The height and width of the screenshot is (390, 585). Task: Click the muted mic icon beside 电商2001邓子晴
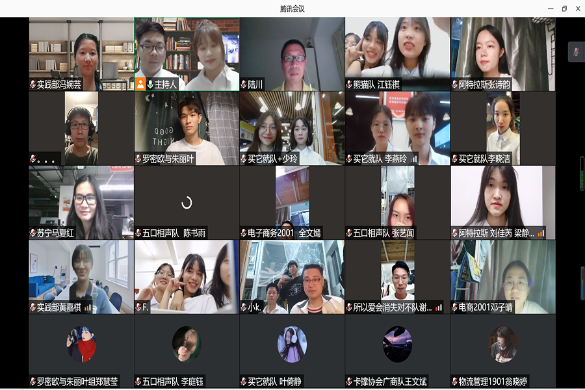tap(454, 307)
